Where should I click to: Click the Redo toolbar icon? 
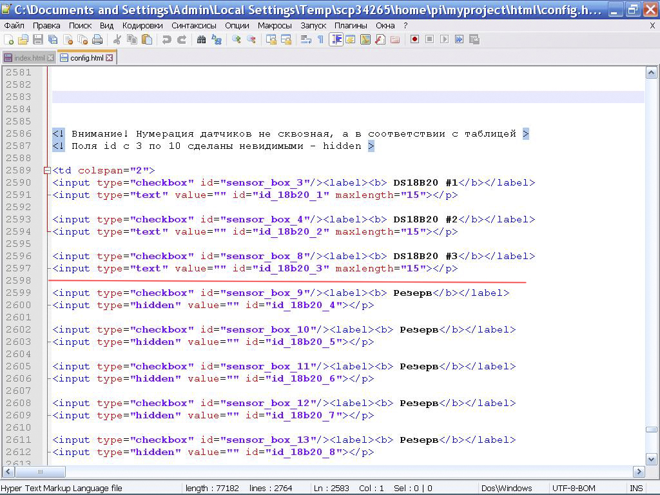pyautogui.click(x=181, y=39)
